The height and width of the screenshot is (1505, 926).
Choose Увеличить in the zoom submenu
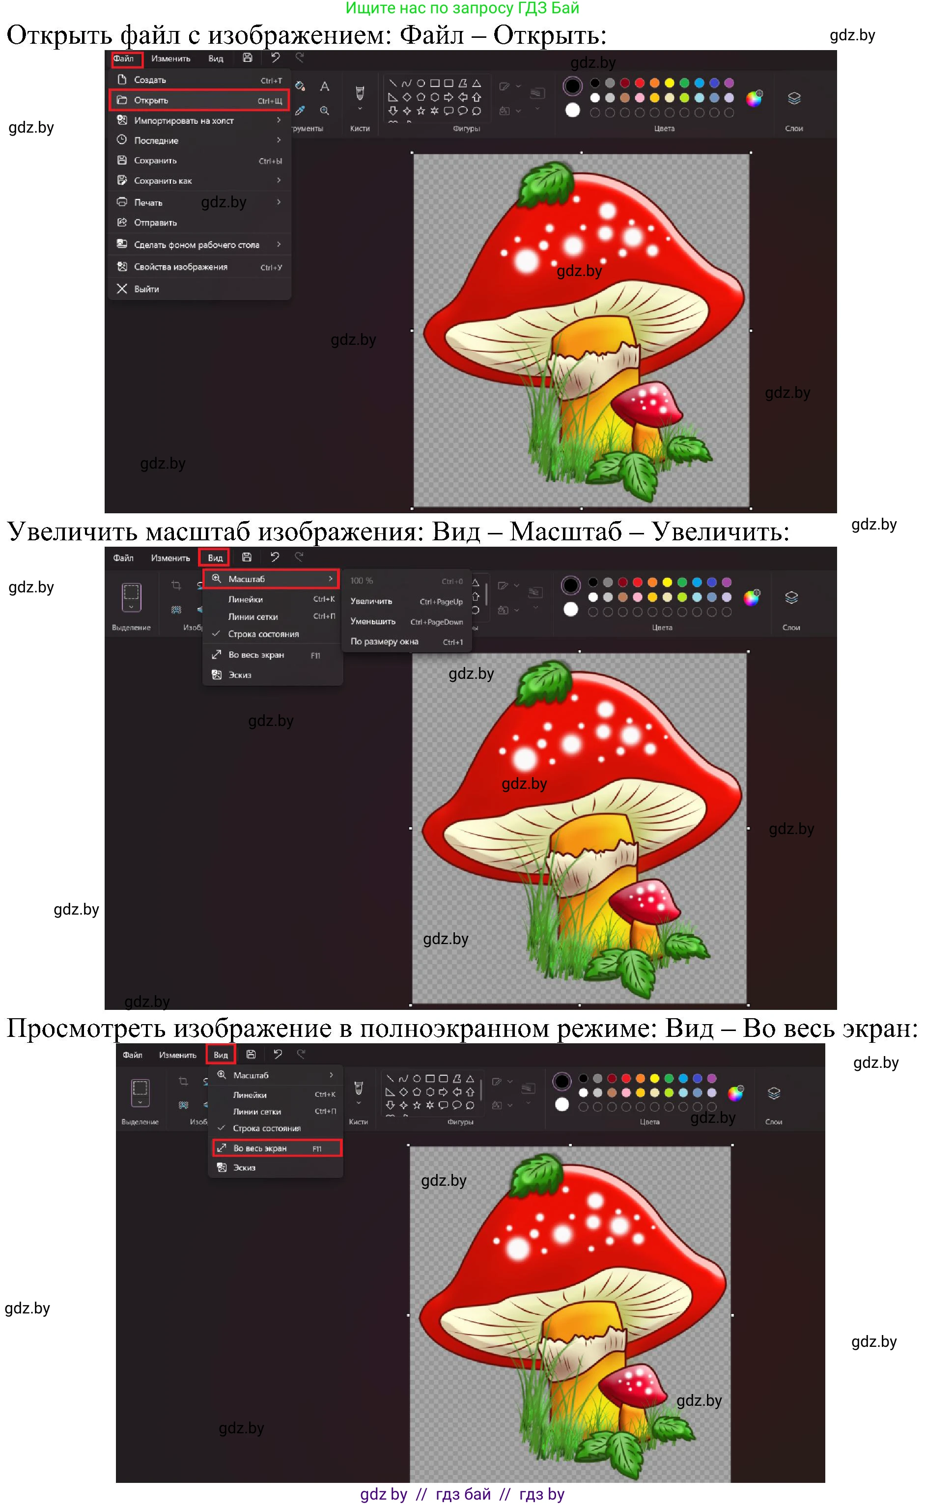tap(371, 601)
